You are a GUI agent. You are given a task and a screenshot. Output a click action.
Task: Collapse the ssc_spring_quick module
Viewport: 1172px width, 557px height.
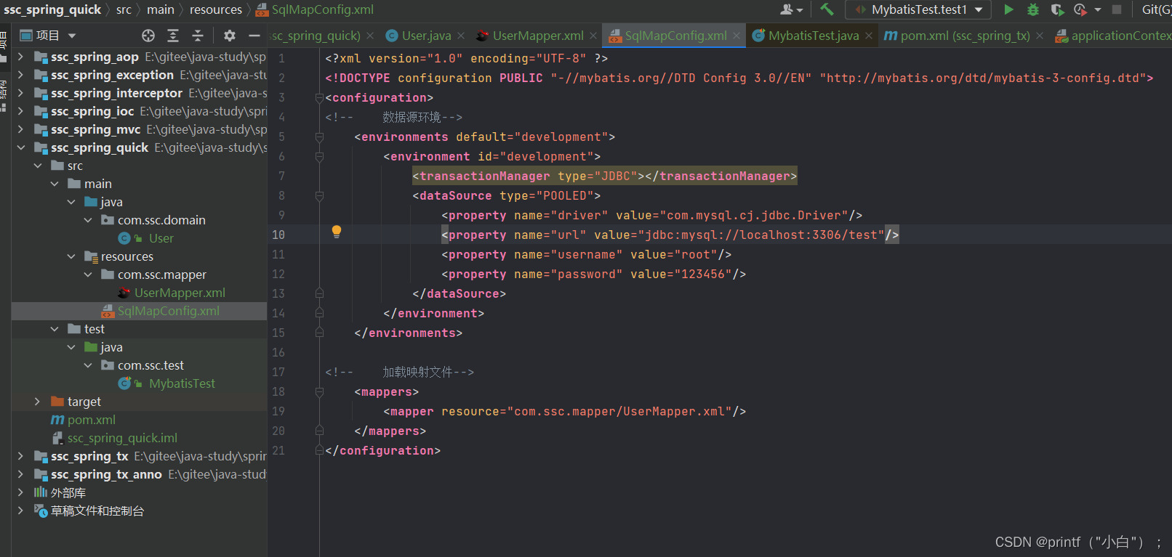point(20,147)
